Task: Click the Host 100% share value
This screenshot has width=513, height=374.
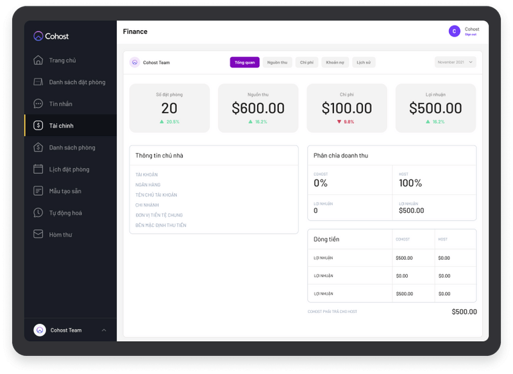Action: [x=410, y=183]
